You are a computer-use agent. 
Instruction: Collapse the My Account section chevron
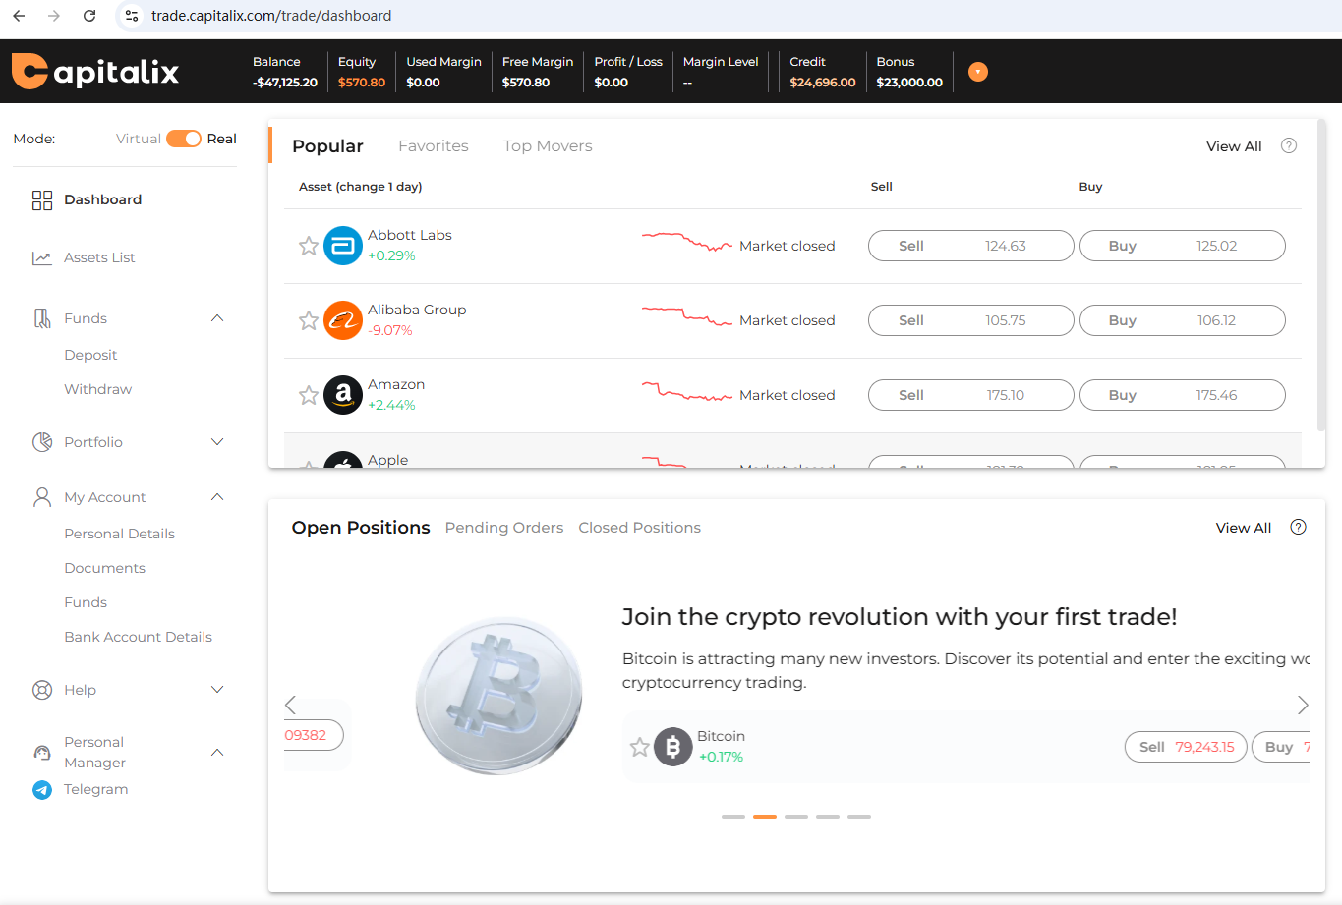(218, 497)
